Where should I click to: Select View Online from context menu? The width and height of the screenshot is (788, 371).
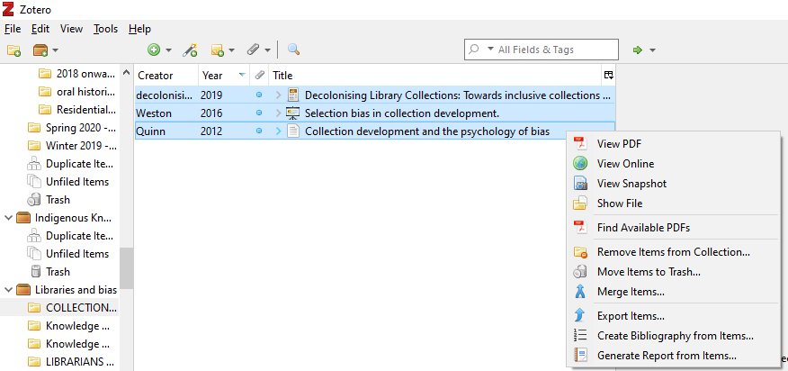674,164
